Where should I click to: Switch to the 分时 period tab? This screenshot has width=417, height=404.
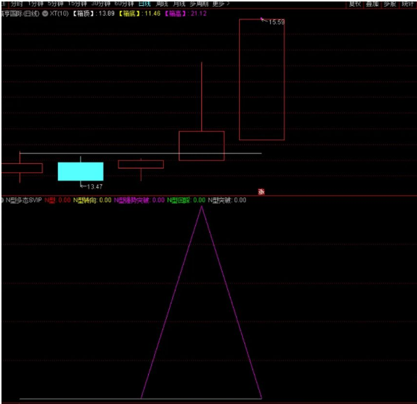(16, 4)
